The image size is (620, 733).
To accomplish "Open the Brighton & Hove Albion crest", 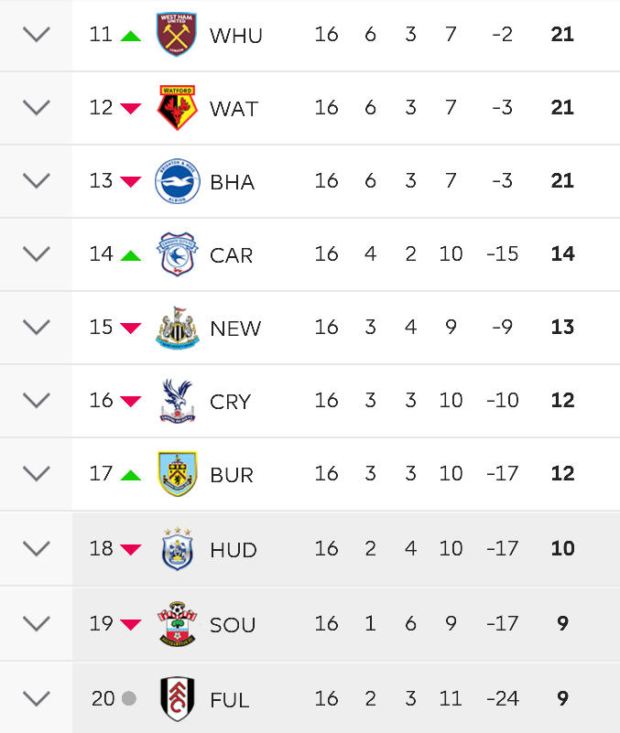I will click(x=178, y=181).
